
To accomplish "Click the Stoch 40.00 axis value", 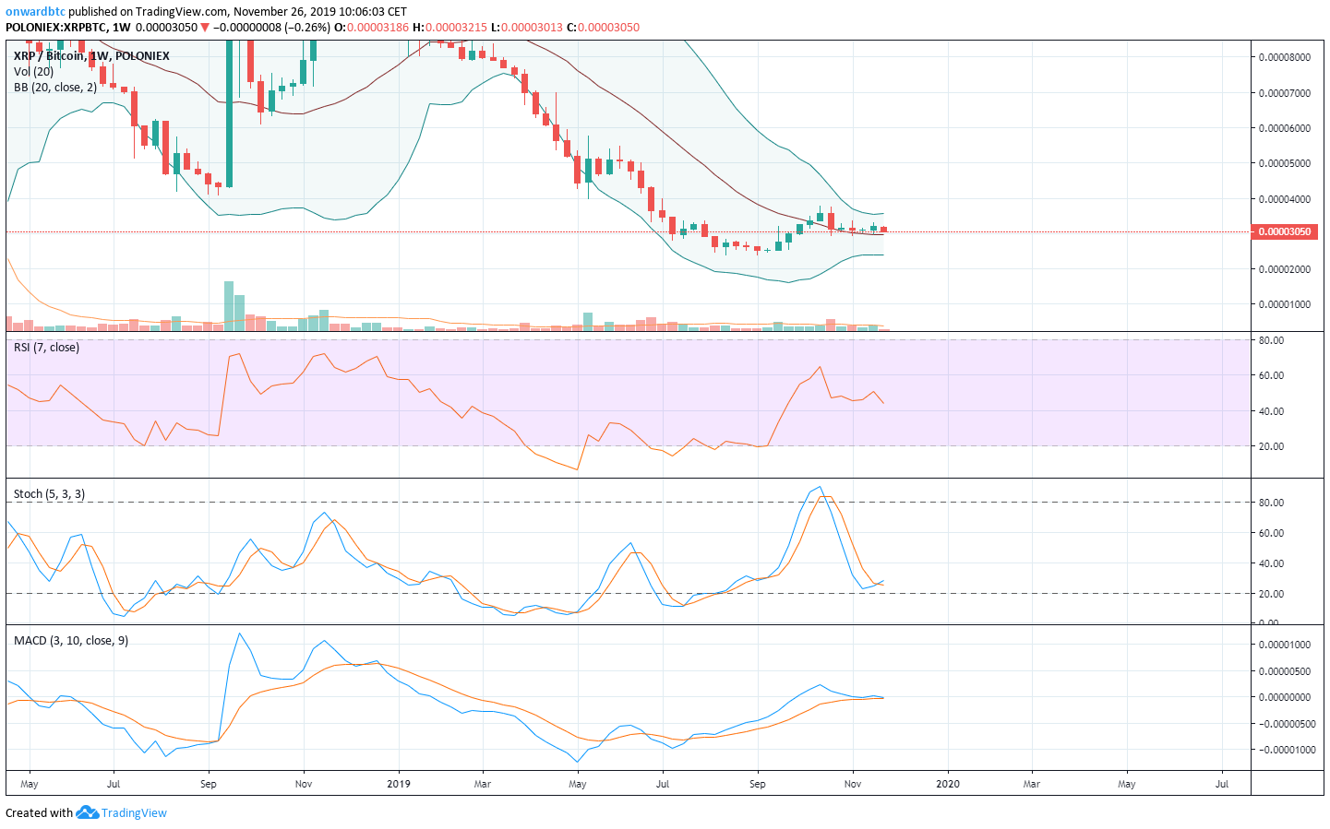I will [x=1271, y=563].
